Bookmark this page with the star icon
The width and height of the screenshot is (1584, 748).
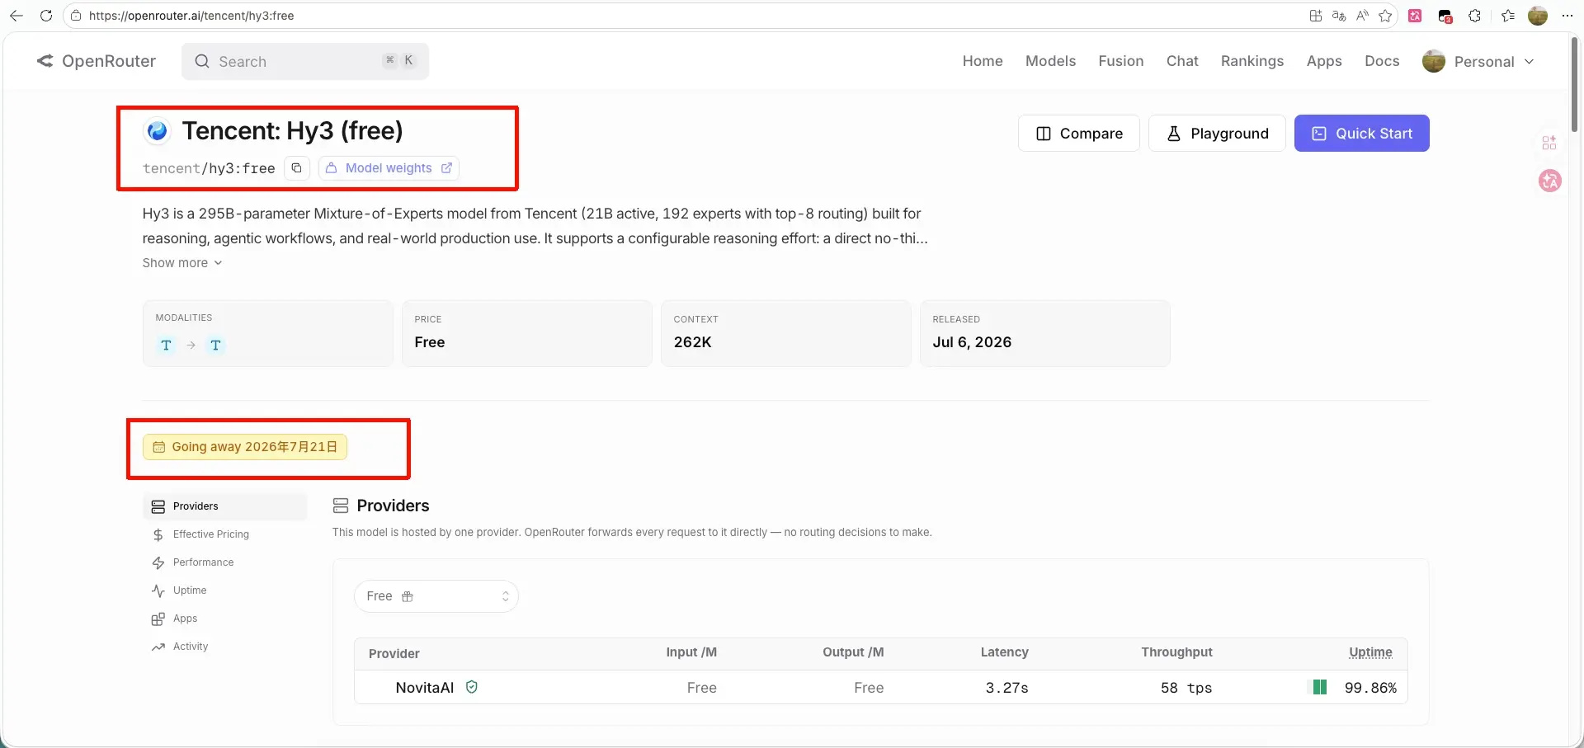tap(1385, 16)
